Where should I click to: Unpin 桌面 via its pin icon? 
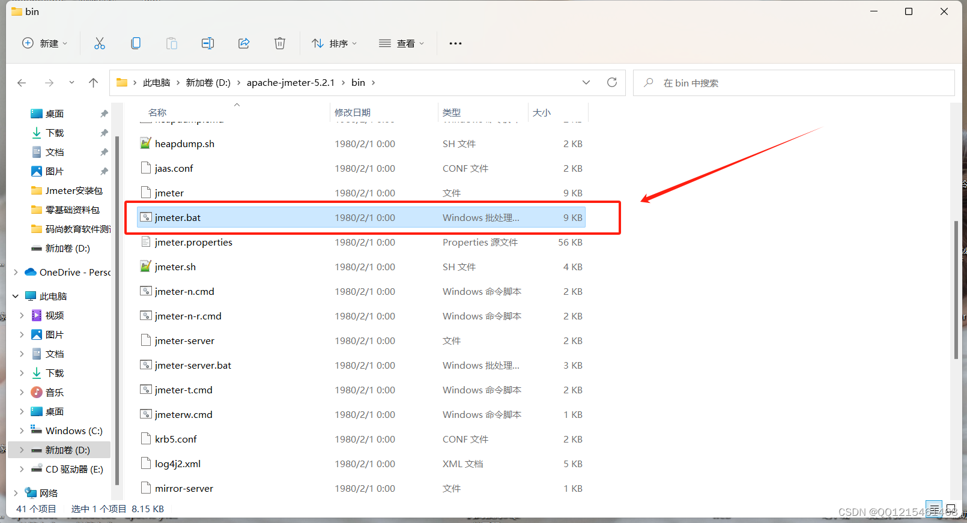pos(104,113)
